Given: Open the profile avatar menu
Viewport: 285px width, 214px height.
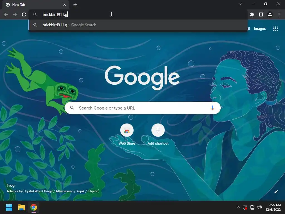Looking at the screenshot, I should coord(270,14).
